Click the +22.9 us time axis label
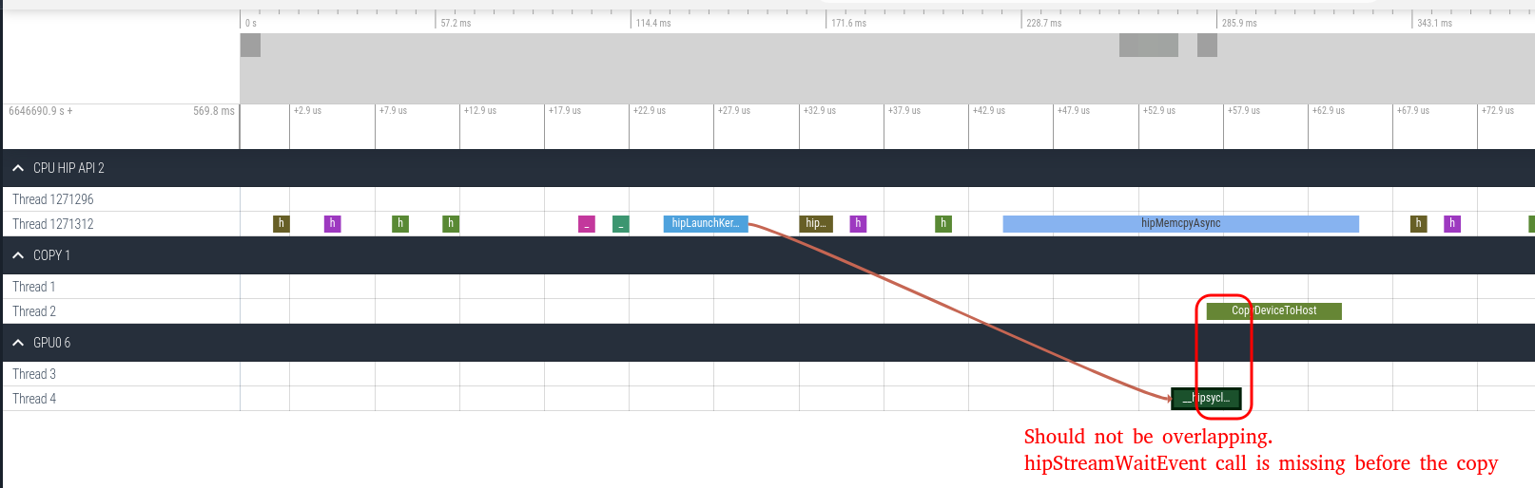The image size is (1535, 488). [x=650, y=111]
